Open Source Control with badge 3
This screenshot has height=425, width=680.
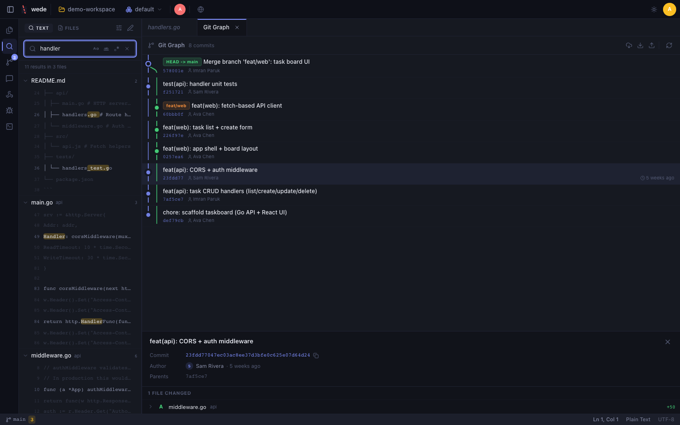tap(9, 62)
